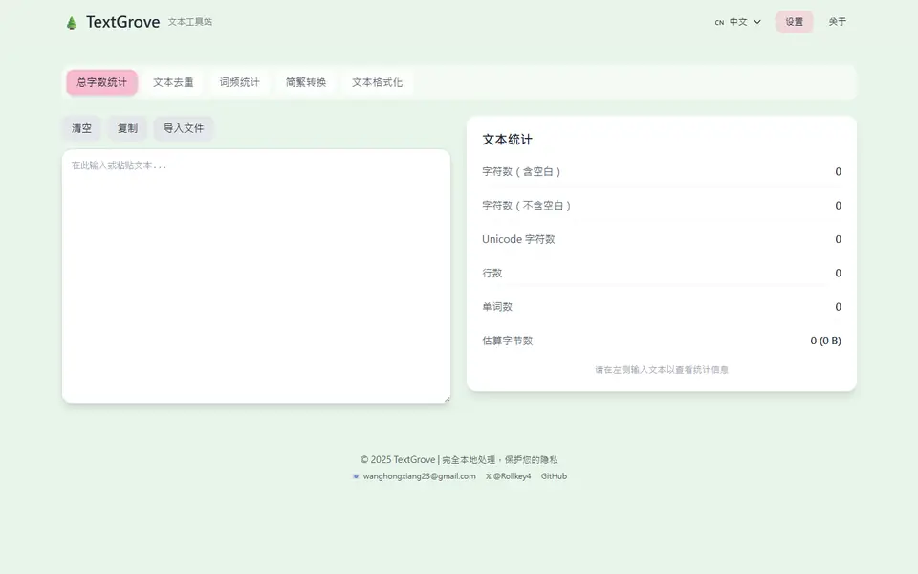Click the 清空 clear button

click(x=81, y=128)
